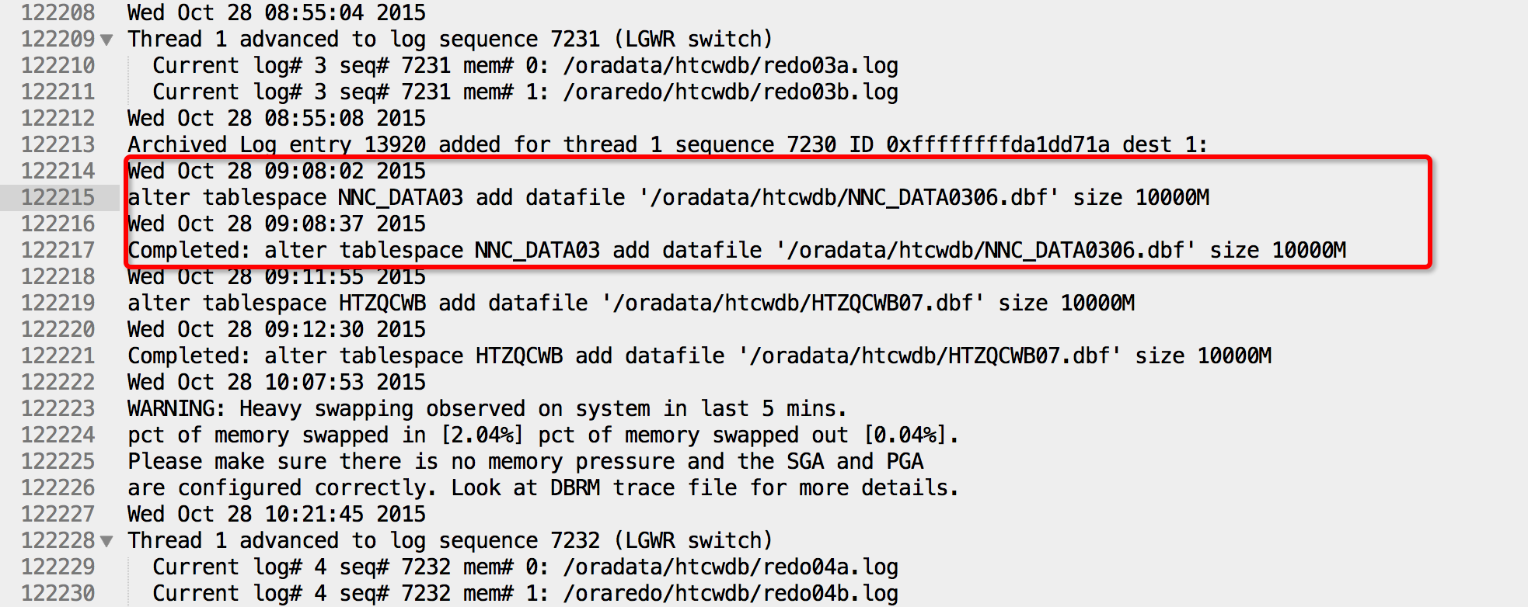Viewport: 1528px width, 607px height.
Task: Click the redo04a.log path text
Action: click(x=731, y=567)
